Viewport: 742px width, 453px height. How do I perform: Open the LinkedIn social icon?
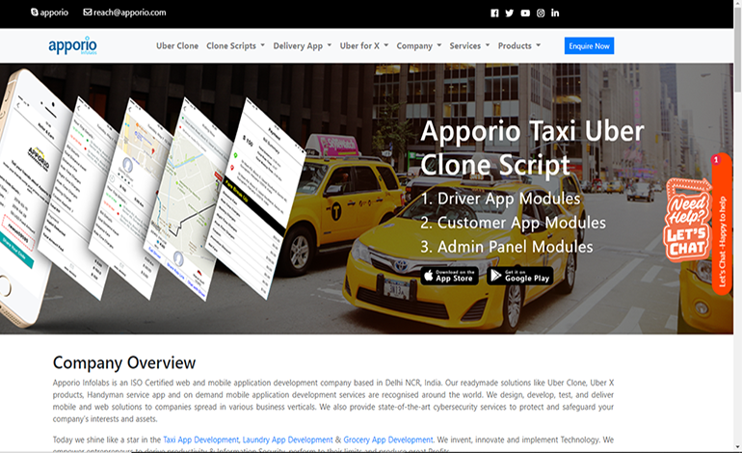(555, 13)
